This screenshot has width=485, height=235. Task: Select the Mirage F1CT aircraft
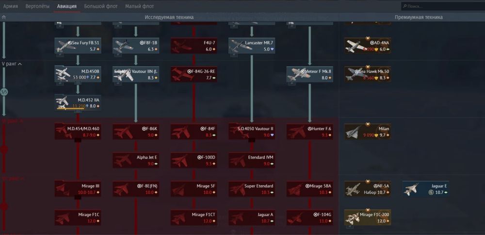[x=194, y=218]
